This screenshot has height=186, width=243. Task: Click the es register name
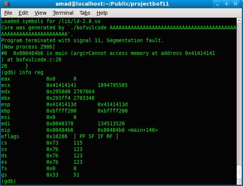(x=4, y=162)
